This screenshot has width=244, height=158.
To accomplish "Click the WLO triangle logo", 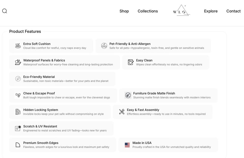I will pyautogui.click(x=181, y=11).
